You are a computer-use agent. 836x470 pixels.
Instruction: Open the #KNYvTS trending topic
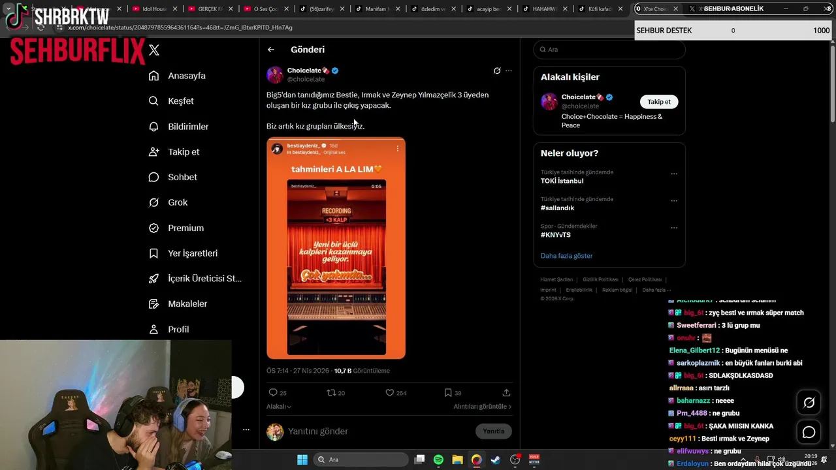pos(555,235)
